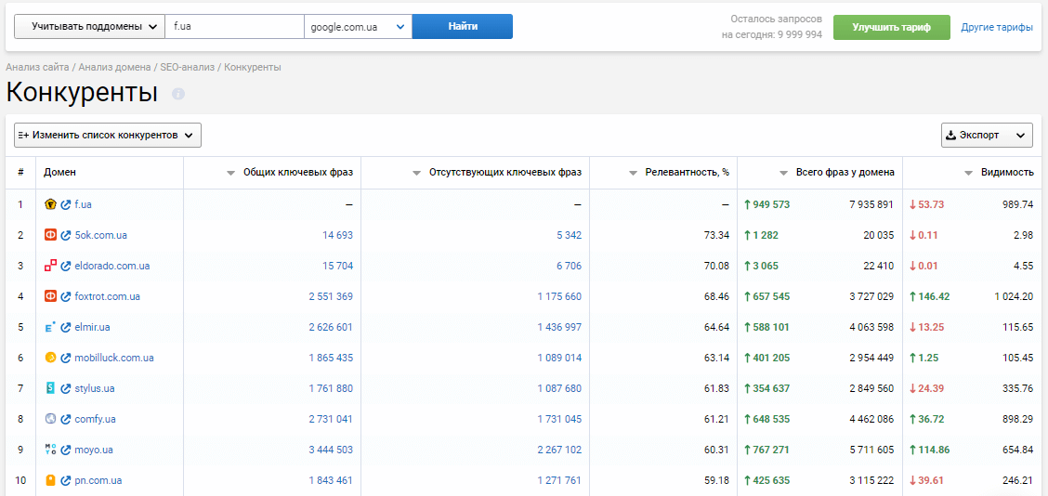
Task: Open the Другие тарифы link
Action: (997, 28)
